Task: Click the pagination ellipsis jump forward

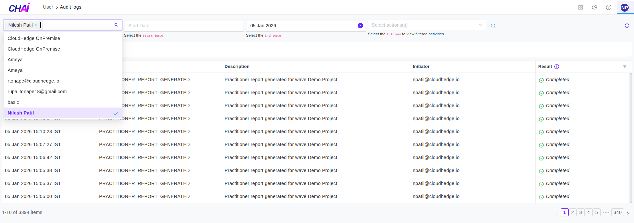Action: point(606,212)
